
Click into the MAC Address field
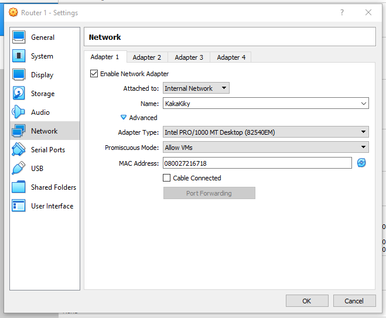(257, 163)
